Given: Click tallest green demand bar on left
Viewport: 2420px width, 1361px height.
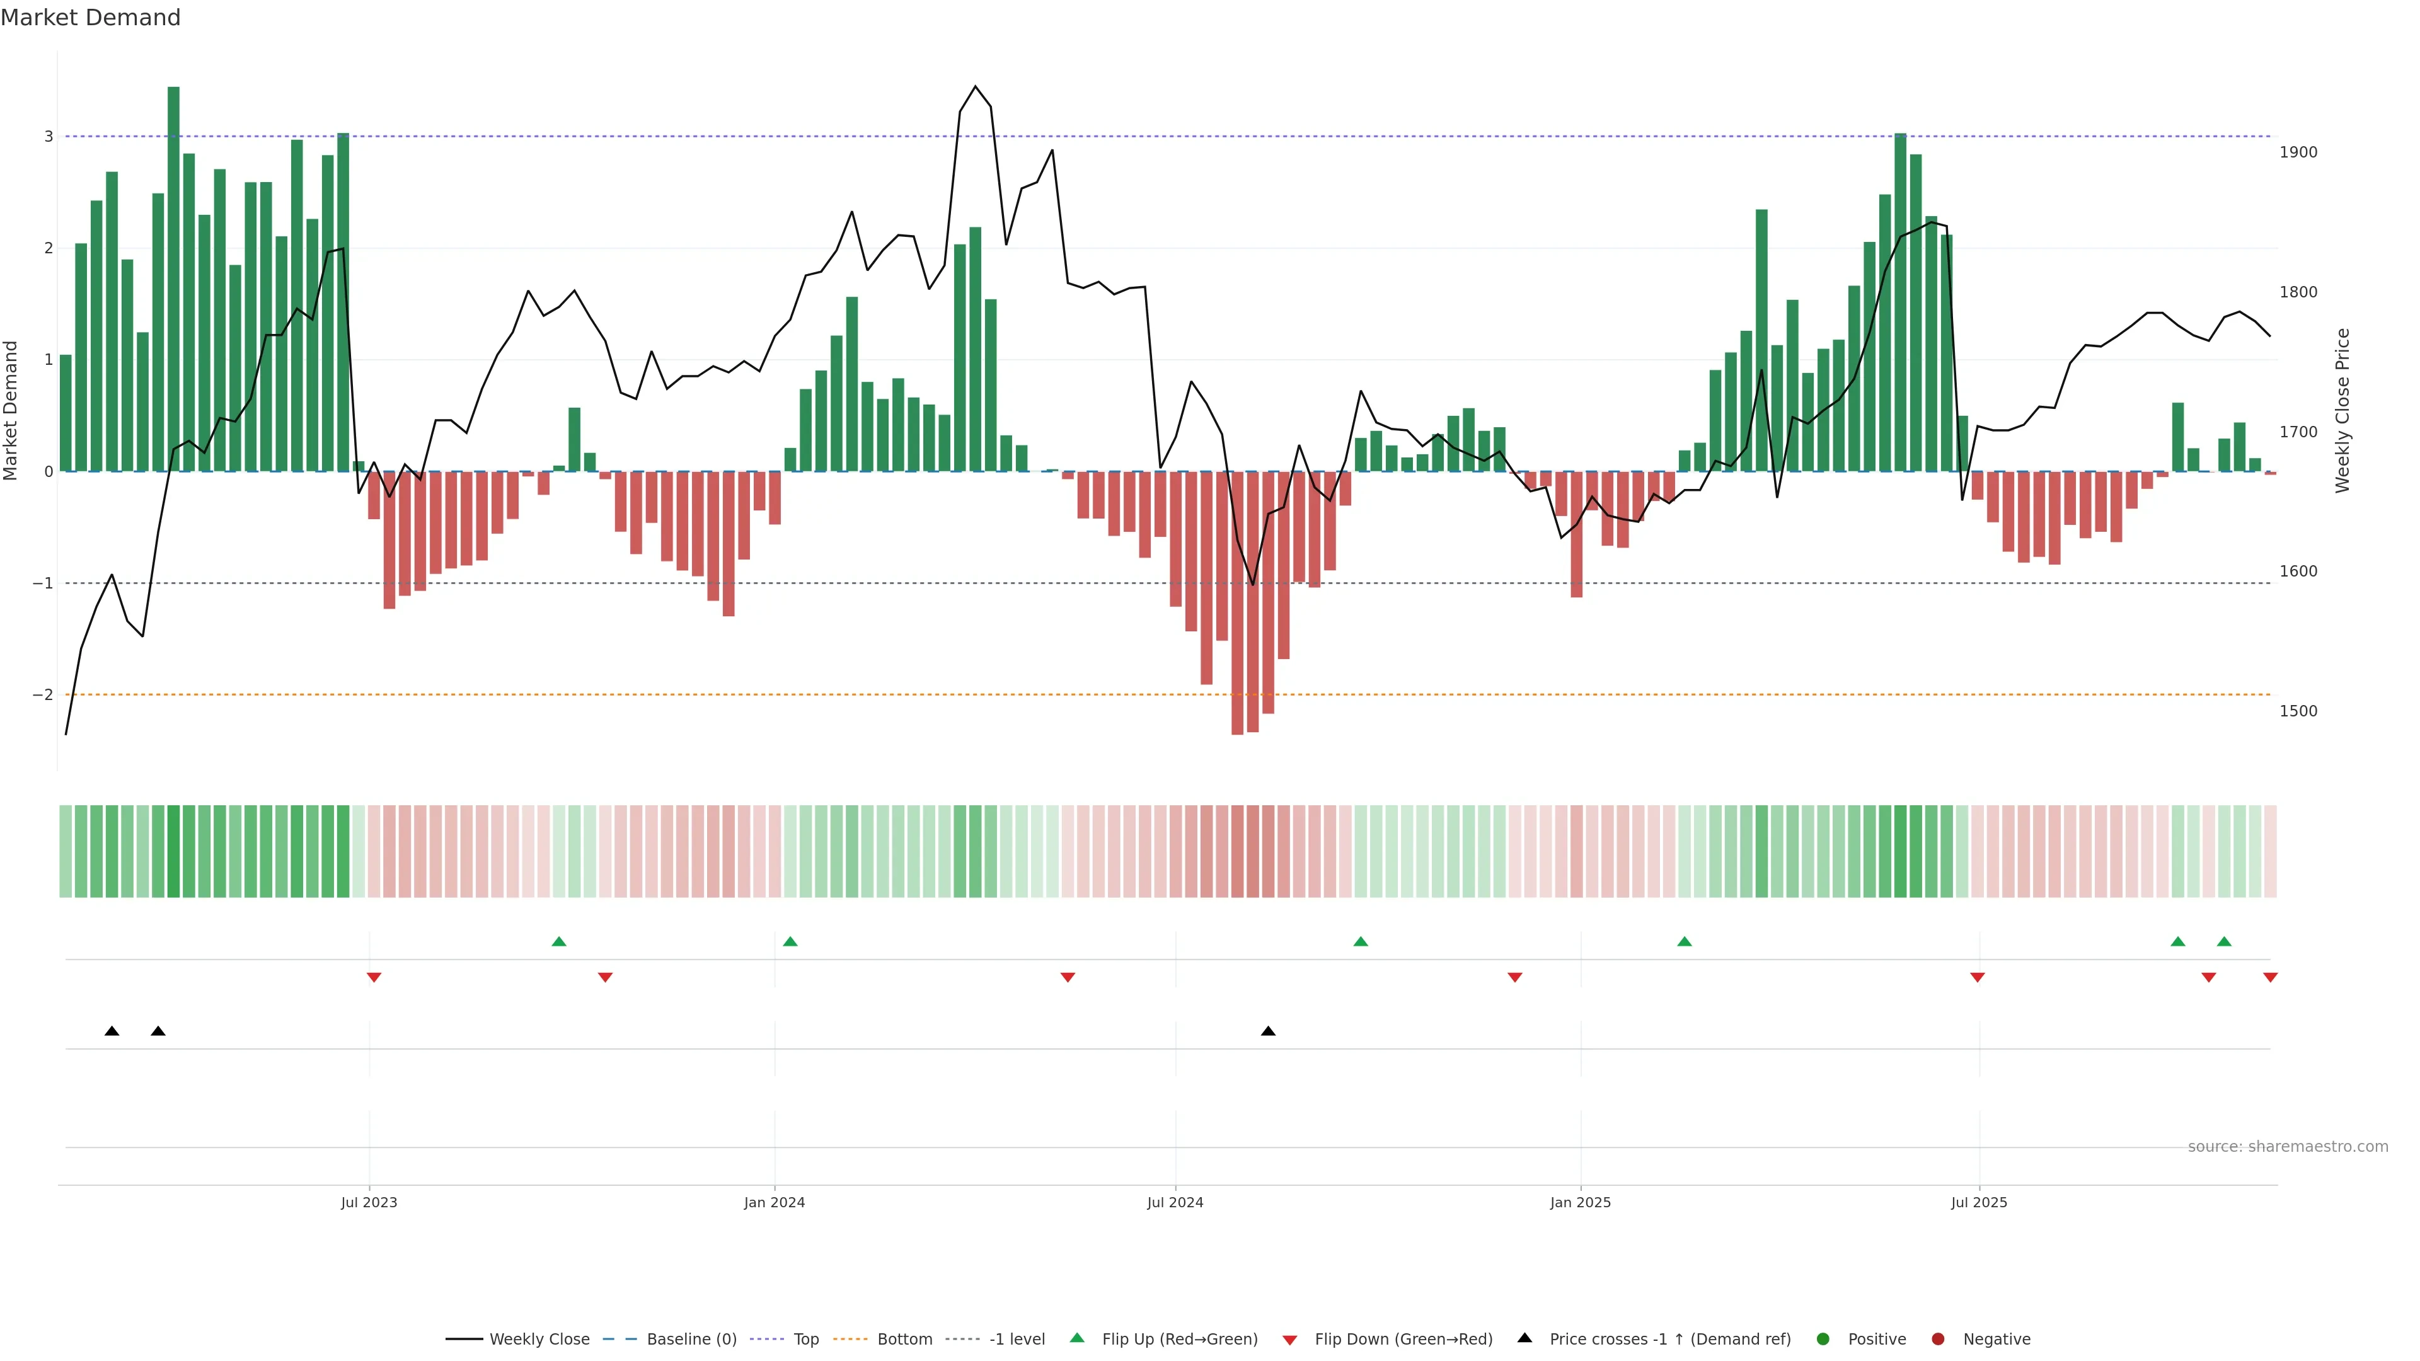Looking at the screenshot, I should click(x=174, y=282).
